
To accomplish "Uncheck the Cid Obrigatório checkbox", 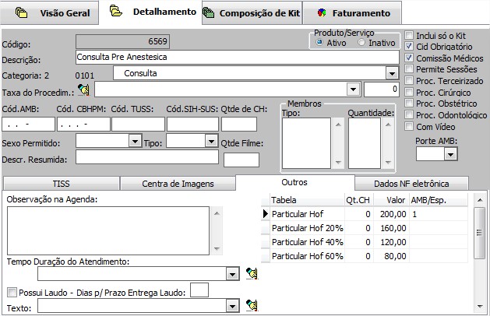I will click(x=409, y=47).
